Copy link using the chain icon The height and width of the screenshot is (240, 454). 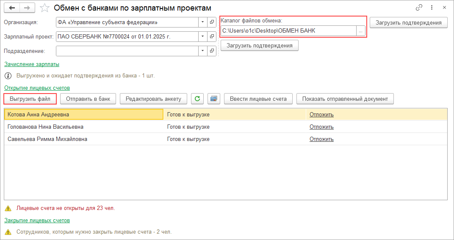pyautogui.click(x=419, y=8)
